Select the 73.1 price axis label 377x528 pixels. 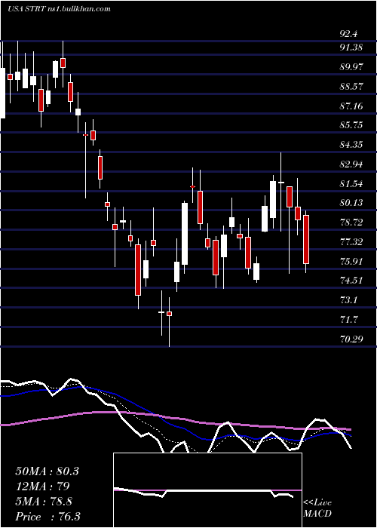point(348,300)
